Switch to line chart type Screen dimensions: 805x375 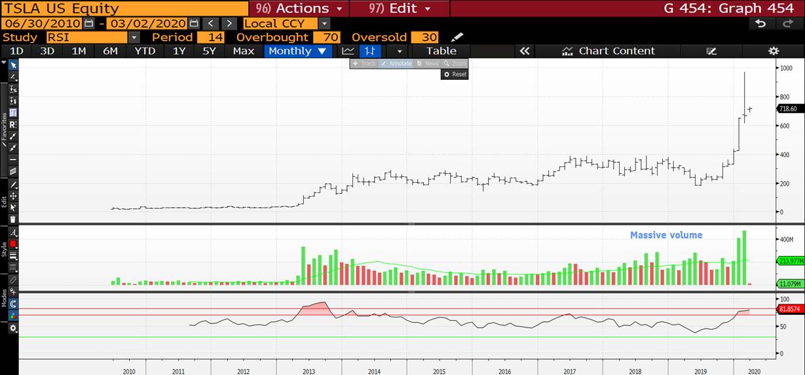coord(348,51)
